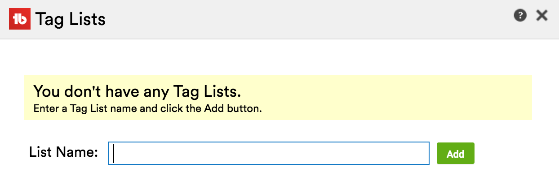Open help via the question mark icon

[520, 16]
